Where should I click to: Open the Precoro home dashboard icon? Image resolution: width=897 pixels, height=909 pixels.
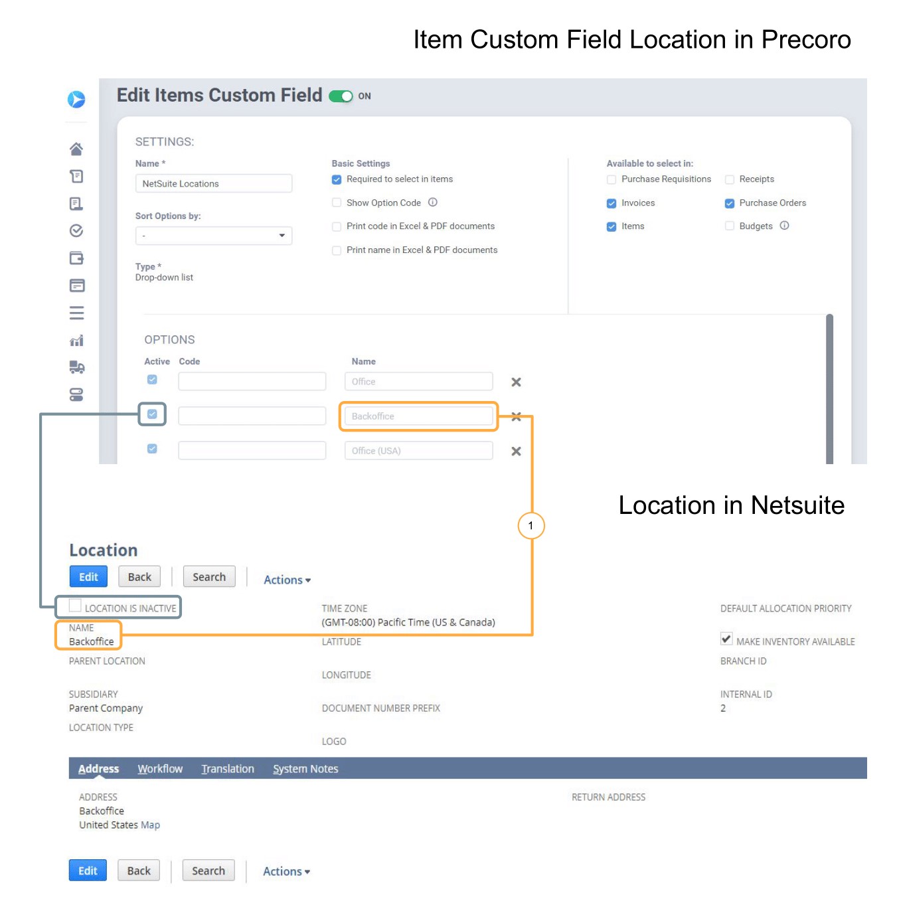[x=76, y=149]
